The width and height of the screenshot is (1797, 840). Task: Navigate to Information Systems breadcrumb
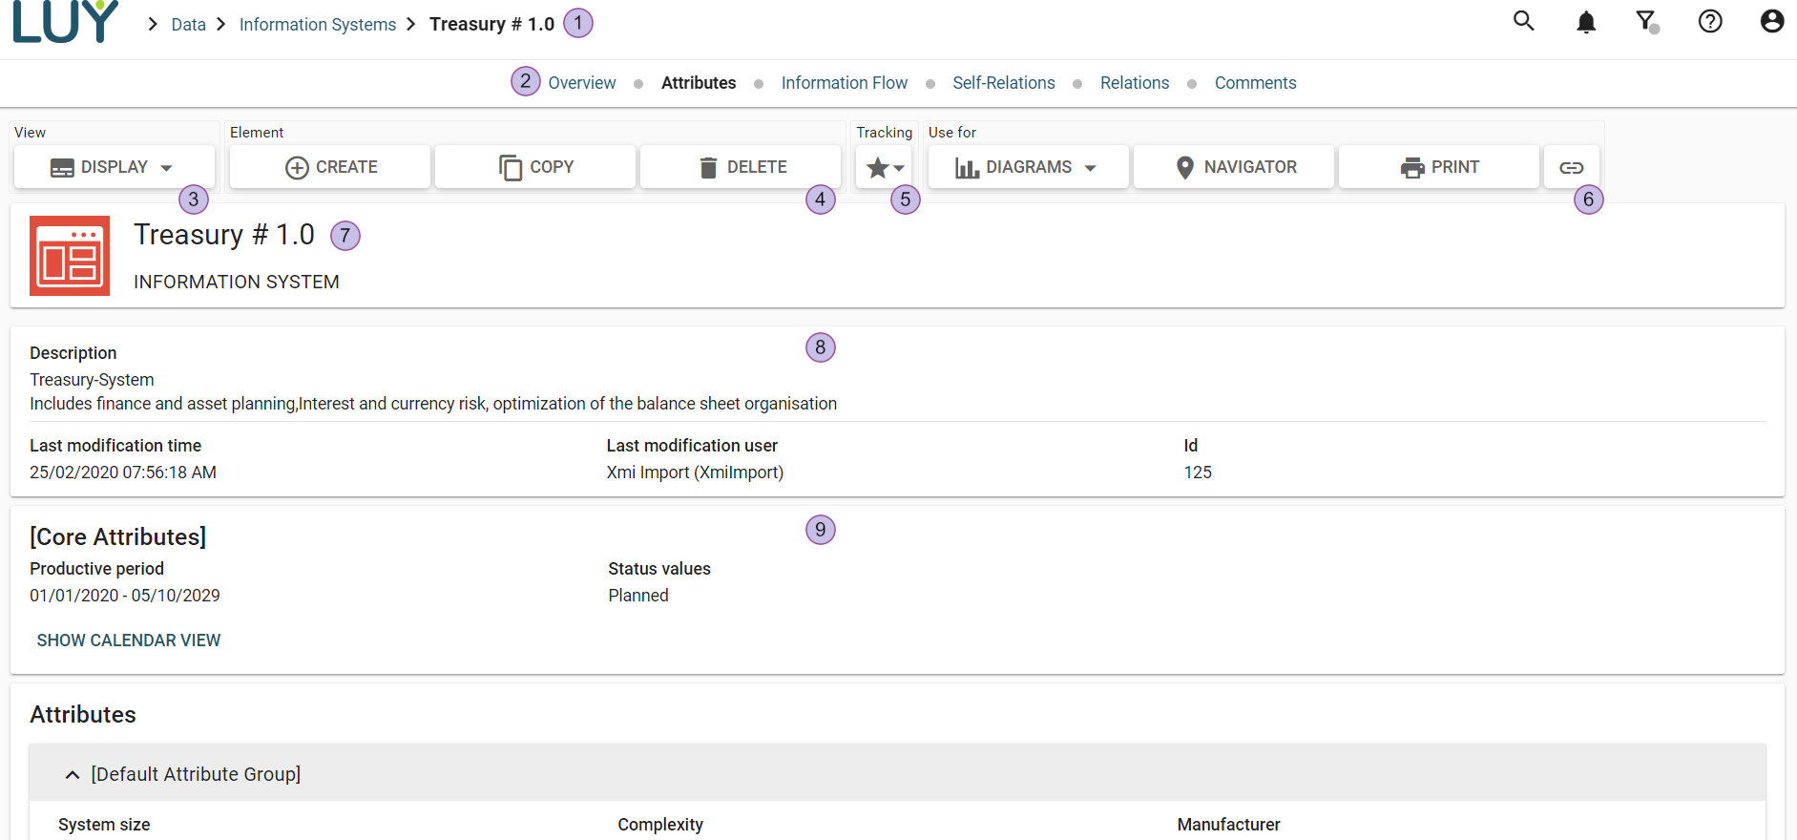coord(317,25)
